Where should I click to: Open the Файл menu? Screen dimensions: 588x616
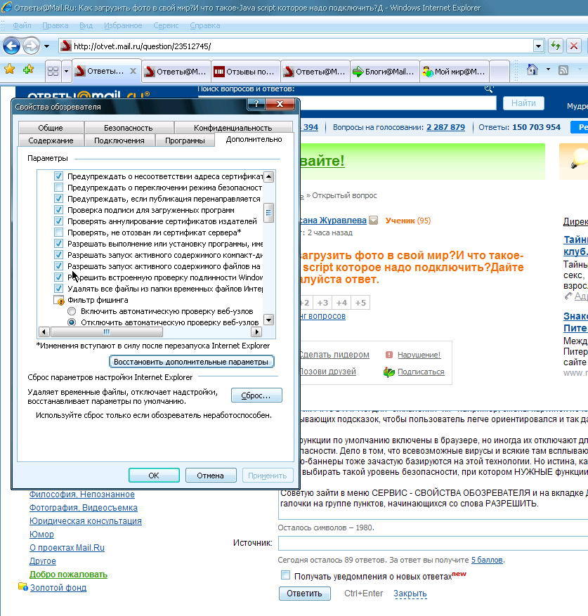coord(22,25)
